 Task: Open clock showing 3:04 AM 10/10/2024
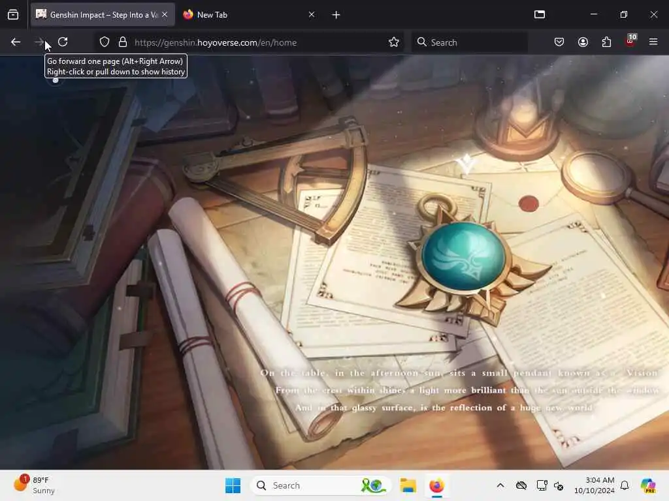(594, 485)
